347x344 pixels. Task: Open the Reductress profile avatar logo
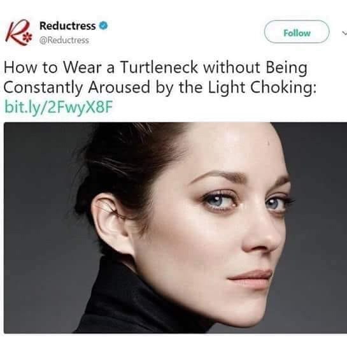tap(19, 32)
